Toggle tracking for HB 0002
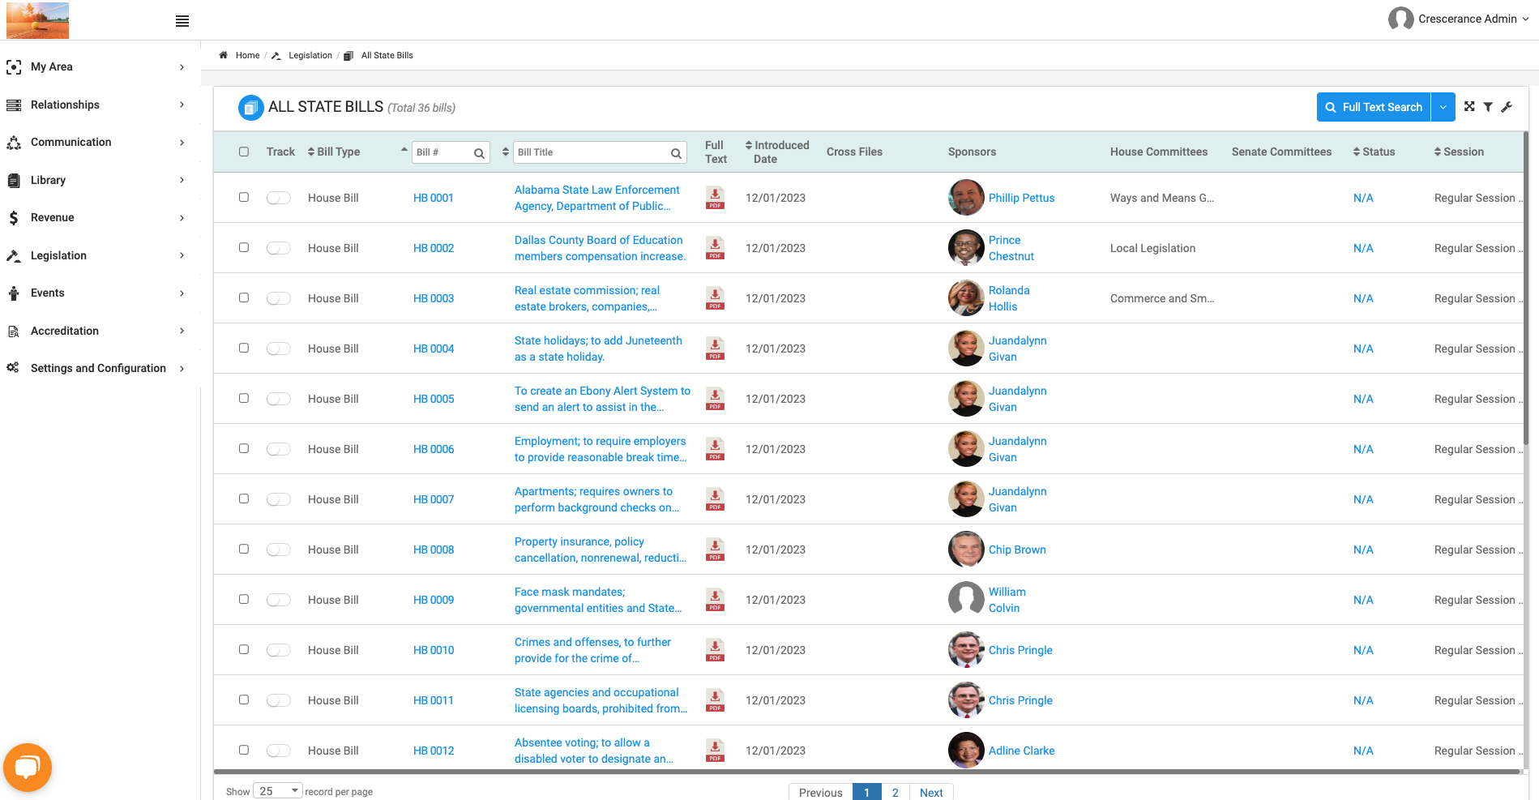This screenshot has width=1539, height=800. [x=279, y=248]
